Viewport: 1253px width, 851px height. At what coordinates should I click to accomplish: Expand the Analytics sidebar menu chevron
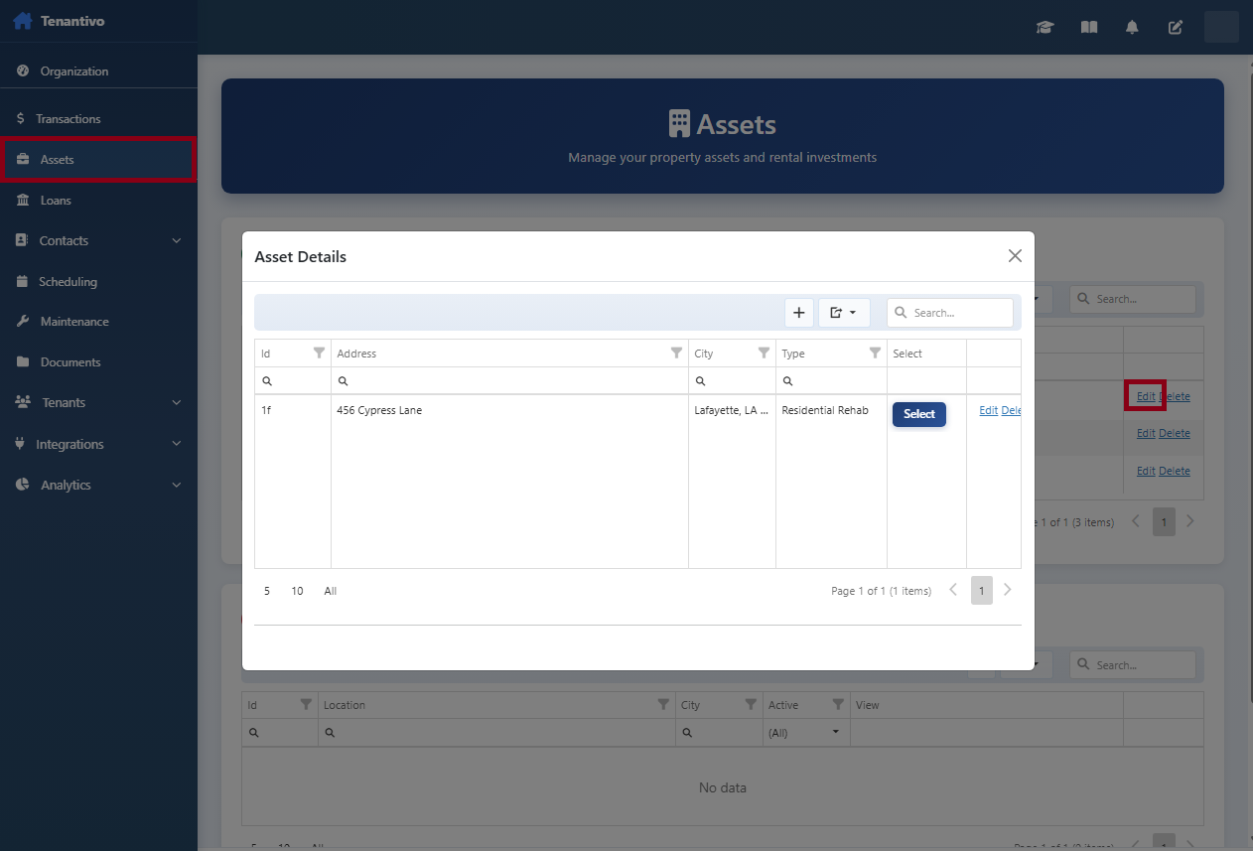(x=177, y=485)
